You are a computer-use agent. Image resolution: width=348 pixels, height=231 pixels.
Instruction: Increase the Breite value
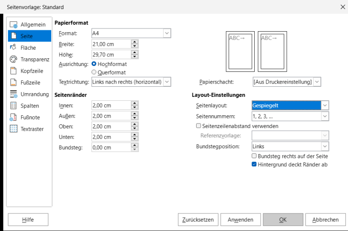click(x=135, y=42)
